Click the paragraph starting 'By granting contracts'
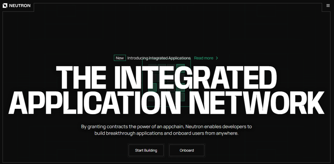The height and width of the screenshot is (164, 334). coord(166,130)
